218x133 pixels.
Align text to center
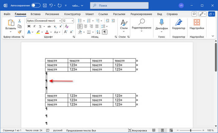(x=85, y=26)
